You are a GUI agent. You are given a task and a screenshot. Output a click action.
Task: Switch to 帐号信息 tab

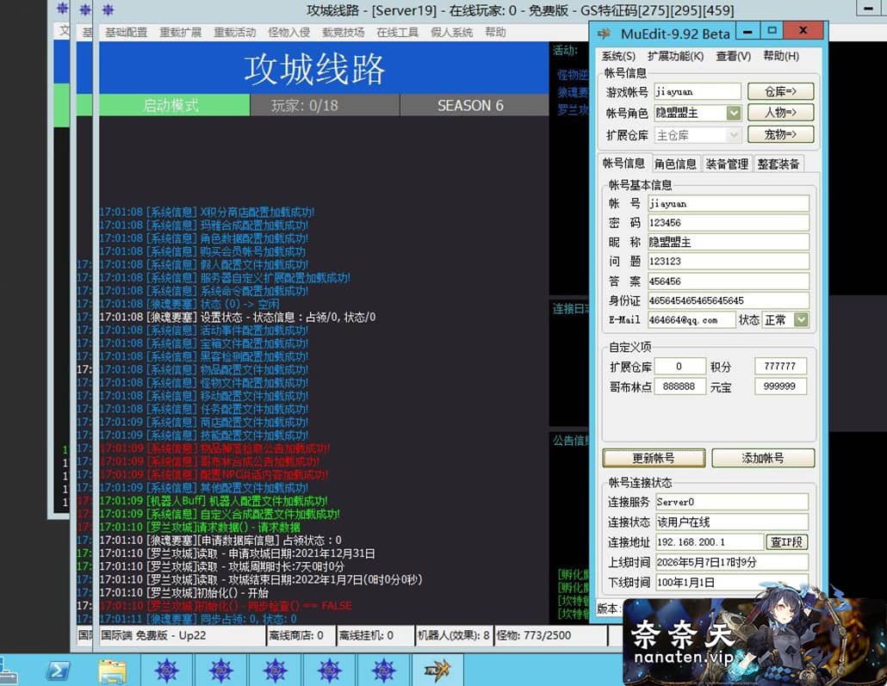tap(624, 164)
